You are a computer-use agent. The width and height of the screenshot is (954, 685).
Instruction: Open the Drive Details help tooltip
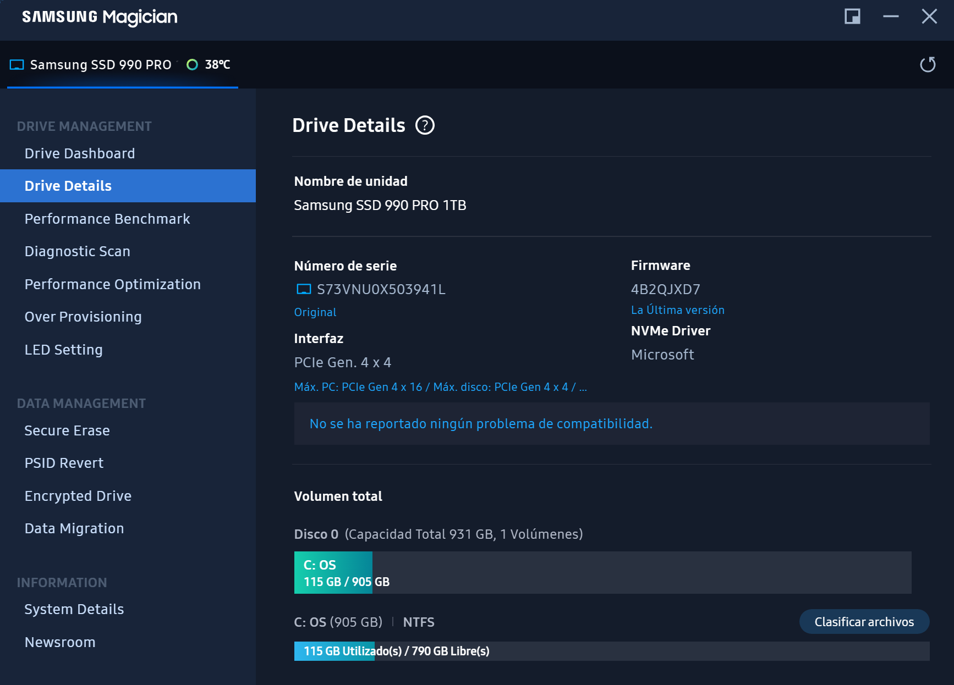tap(424, 125)
